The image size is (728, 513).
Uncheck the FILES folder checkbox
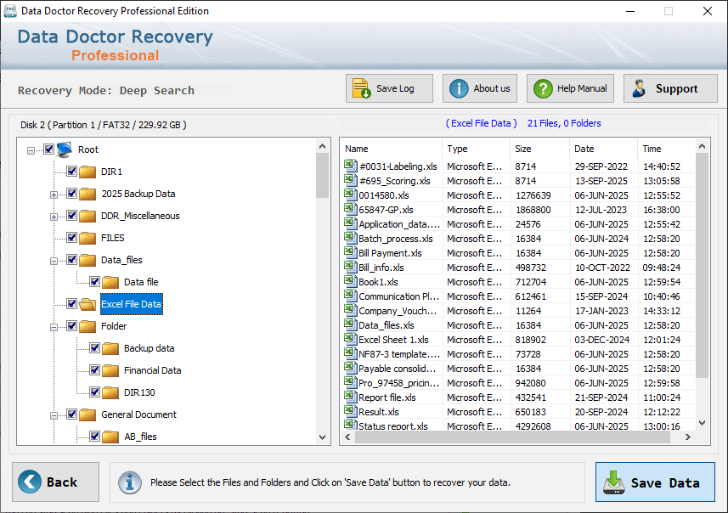pyautogui.click(x=71, y=237)
